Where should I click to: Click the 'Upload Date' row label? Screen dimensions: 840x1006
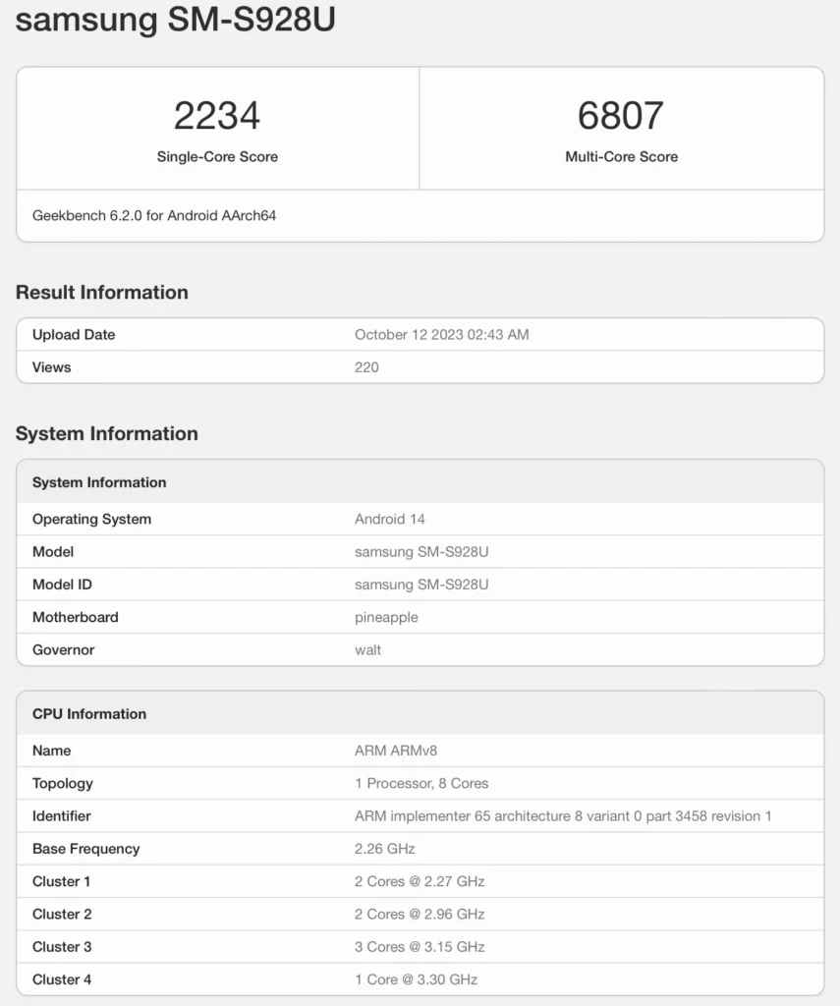click(x=74, y=334)
